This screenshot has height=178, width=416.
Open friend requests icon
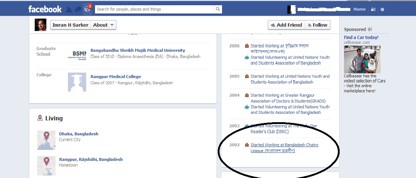[x=69, y=9]
